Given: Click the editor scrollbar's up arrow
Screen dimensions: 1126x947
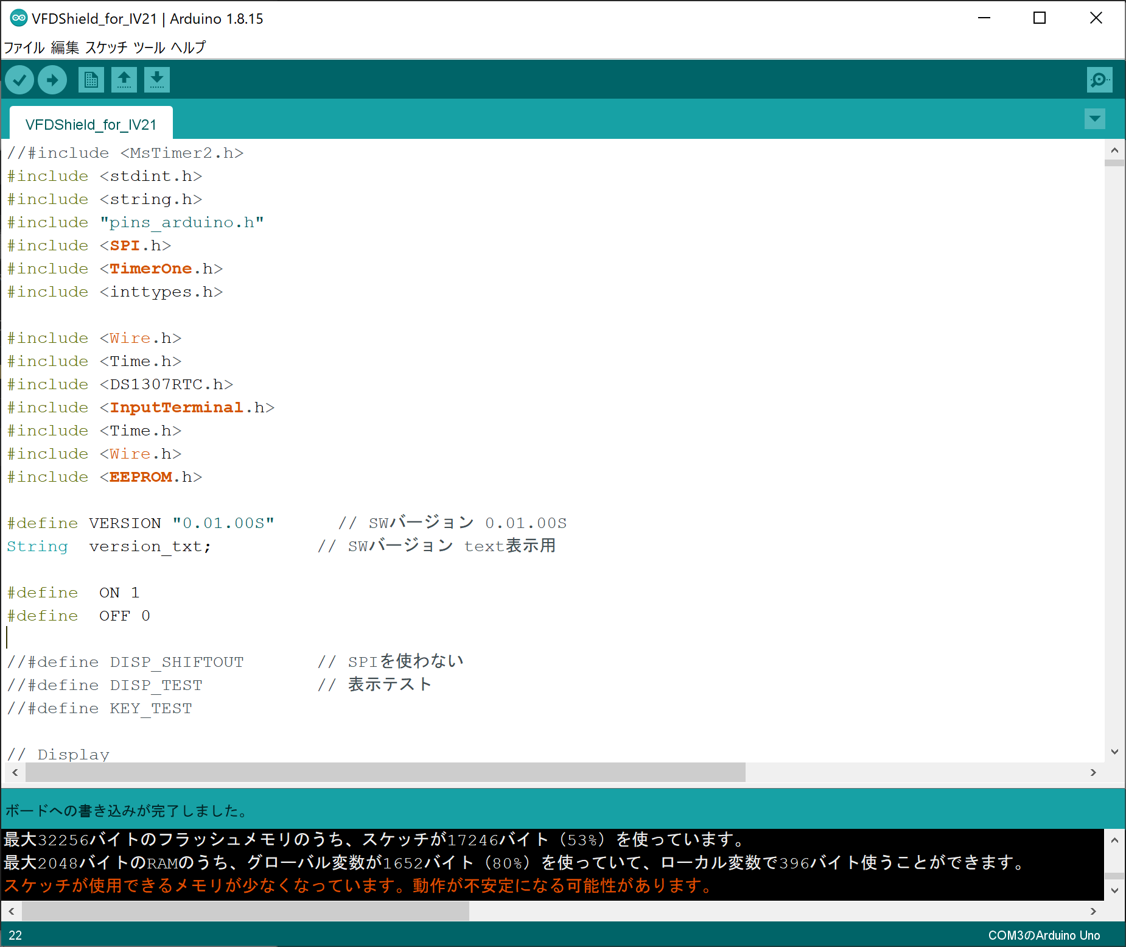Looking at the screenshot, I should coord(1114,150).
